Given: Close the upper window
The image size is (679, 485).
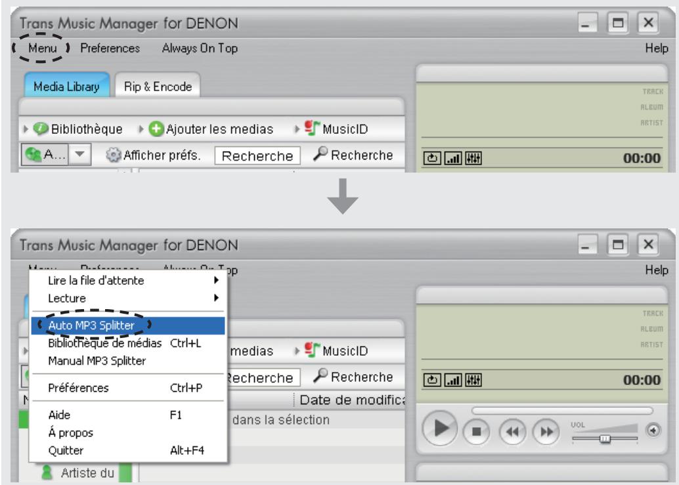Looking at the screenshot, I should [x=648, y=22].
